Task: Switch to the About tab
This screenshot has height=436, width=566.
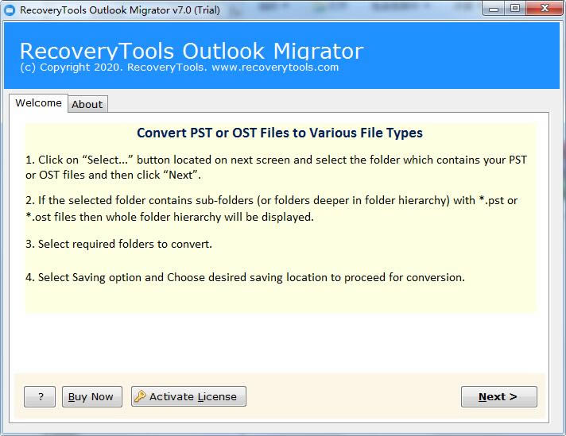Action: click(87, 104)
